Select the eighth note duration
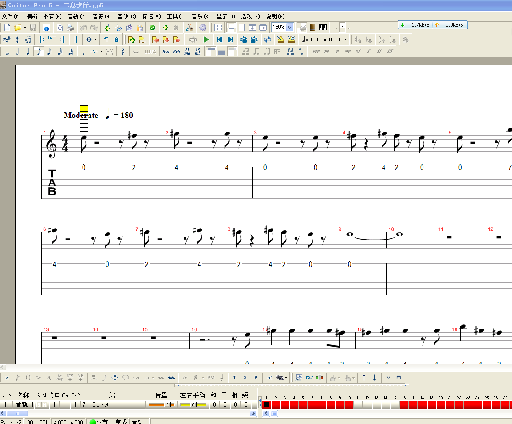Image resolution: width=512 pixels, height=424 pixels. [39, 51]
